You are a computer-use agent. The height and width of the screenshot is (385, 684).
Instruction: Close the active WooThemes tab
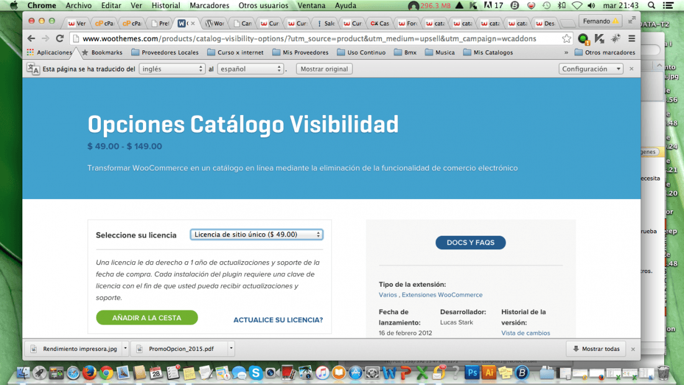[x=193, y=24]
